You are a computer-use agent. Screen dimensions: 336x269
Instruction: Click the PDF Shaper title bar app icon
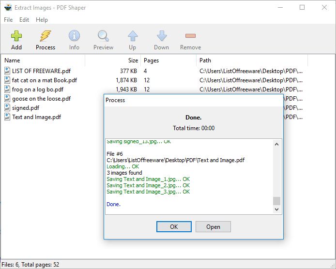[8, 7]
